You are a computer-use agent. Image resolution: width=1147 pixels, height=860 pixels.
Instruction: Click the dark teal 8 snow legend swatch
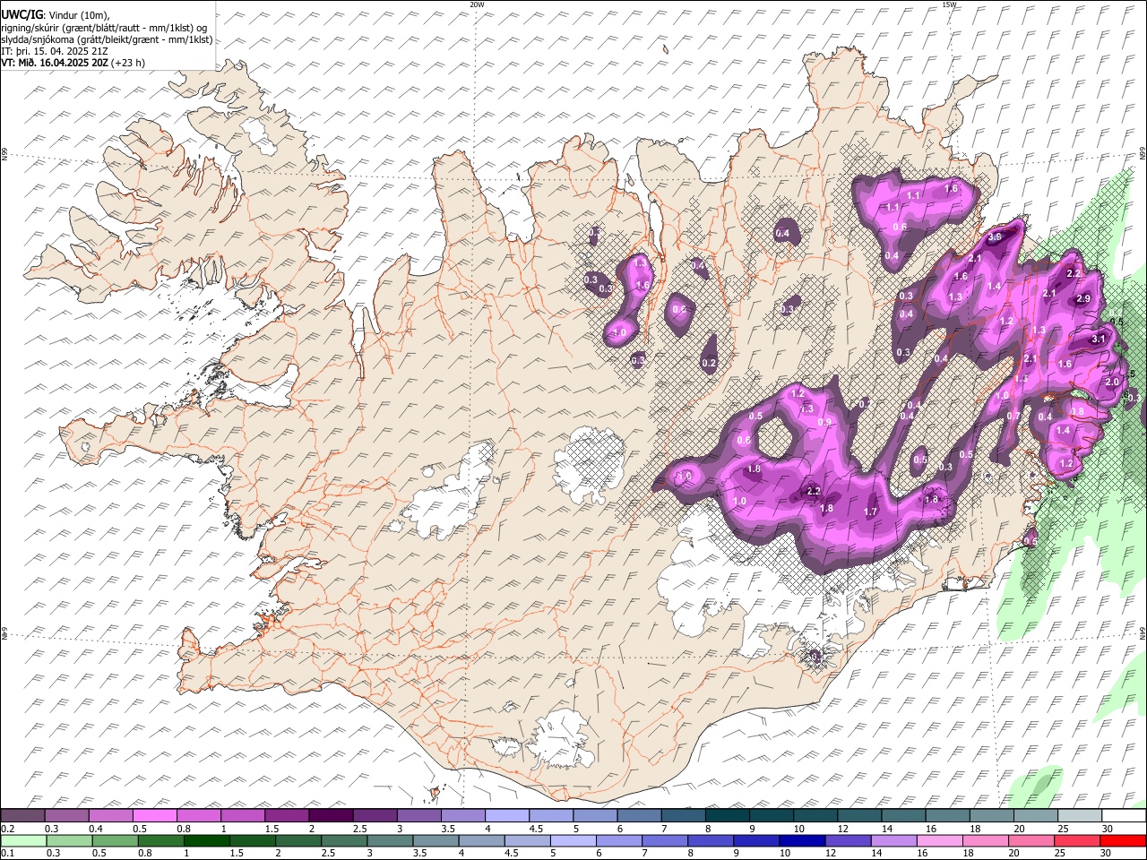tap(728, 815)
